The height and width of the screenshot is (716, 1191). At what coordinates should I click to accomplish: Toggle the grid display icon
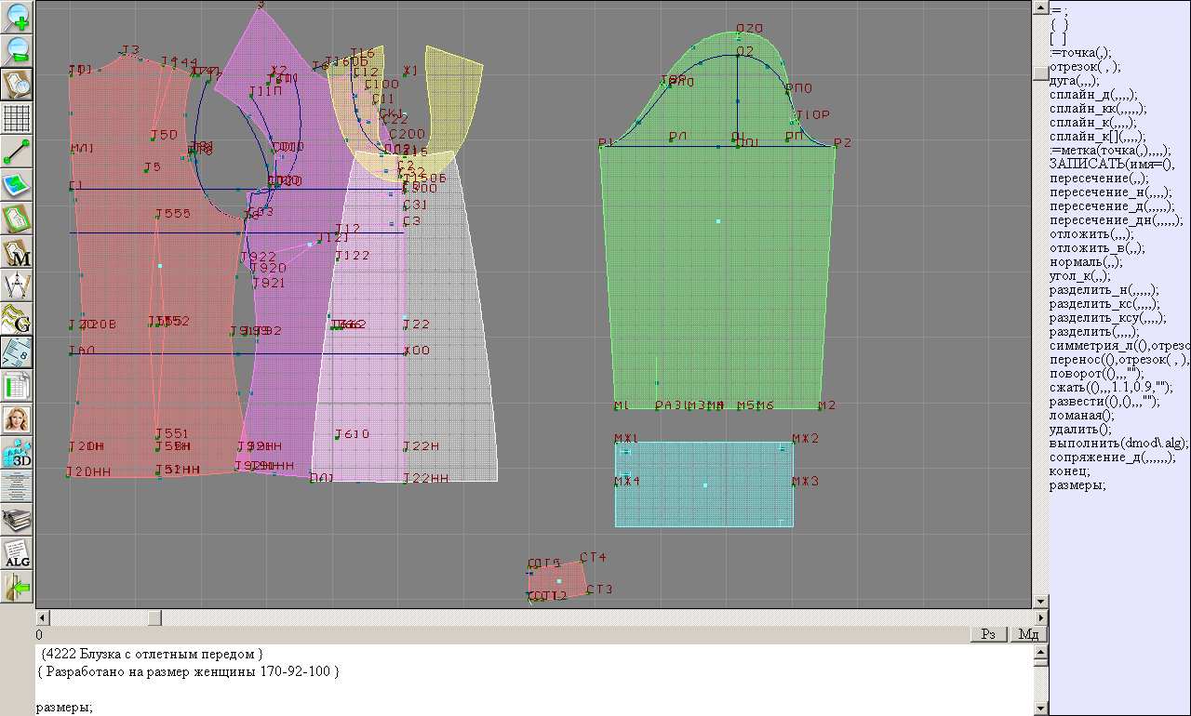tap(18, 118)
